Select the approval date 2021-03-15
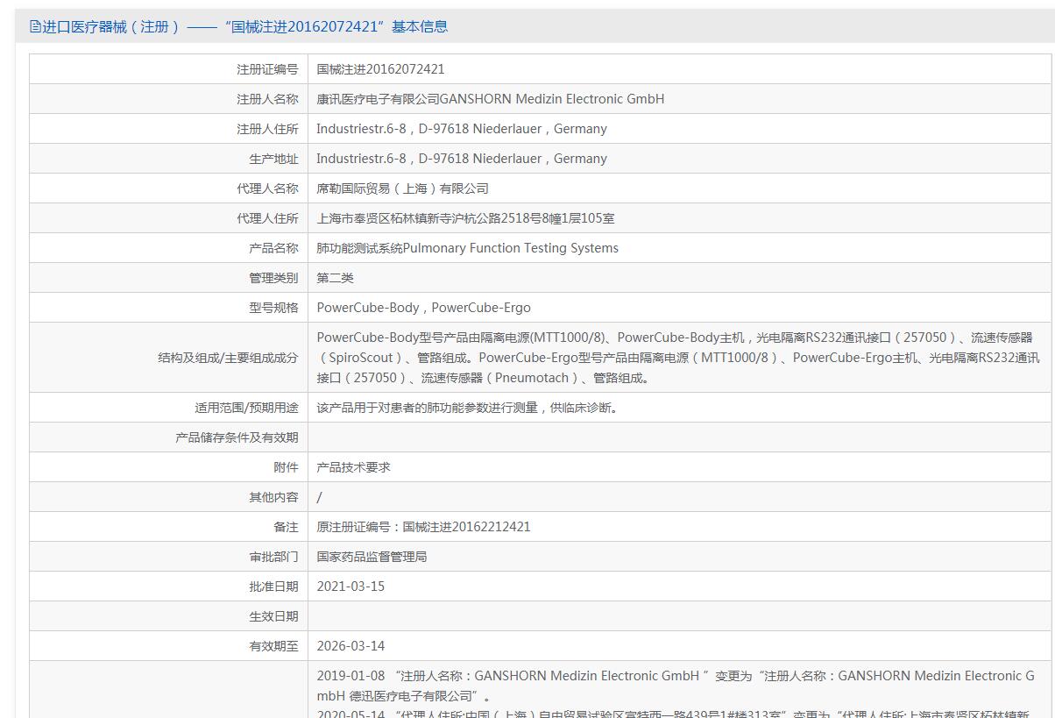The image size is (1055, 718). 350,586
